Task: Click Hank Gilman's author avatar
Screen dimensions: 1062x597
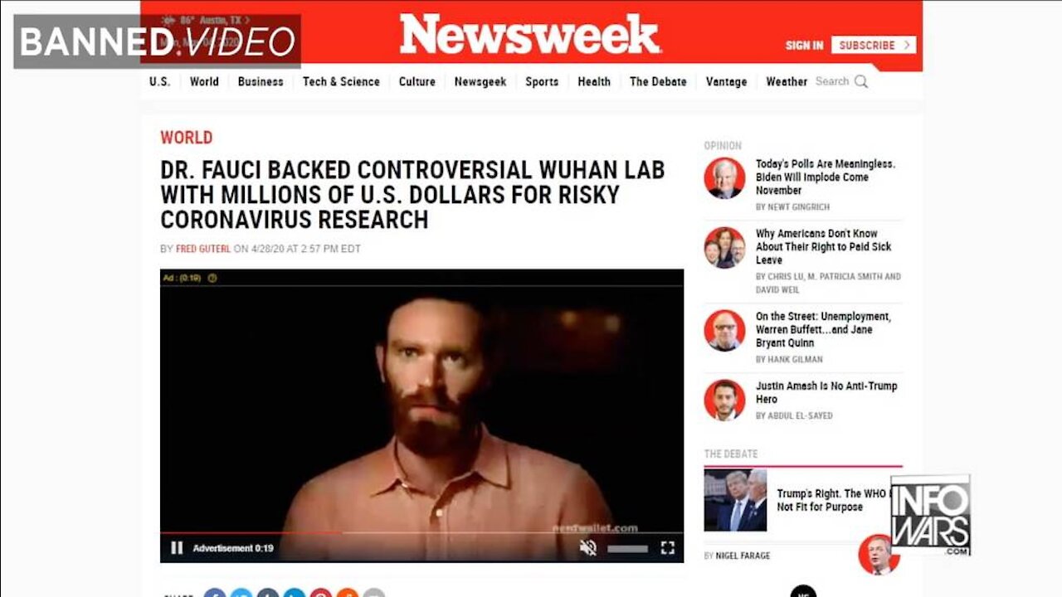Action: click(724, 330)
